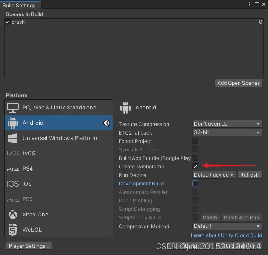Toggle the Script Debugging checkbox
The width and height of the screenshot is (268, 255).
(x=195, y=209)
